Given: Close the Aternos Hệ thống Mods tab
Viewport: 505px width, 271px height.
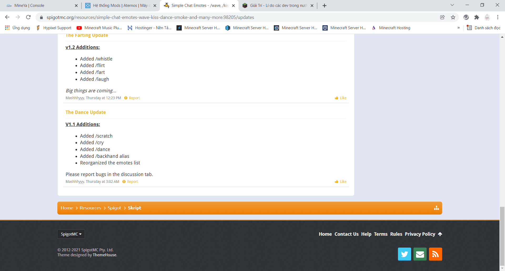Looking at the screenshot, I should pyautogui.click(x=155, y=6).
